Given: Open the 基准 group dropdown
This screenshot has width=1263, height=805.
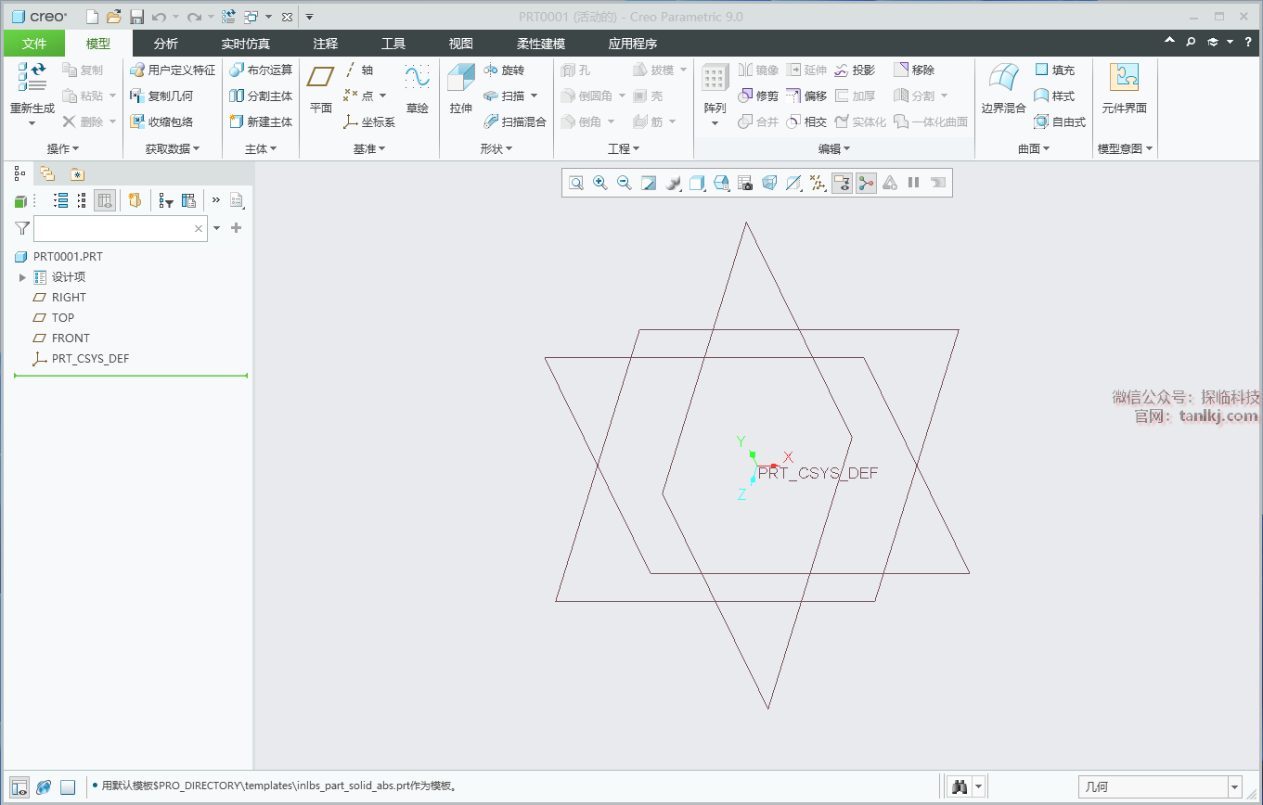Looking at the screenshot, I should tap(368, 149).
